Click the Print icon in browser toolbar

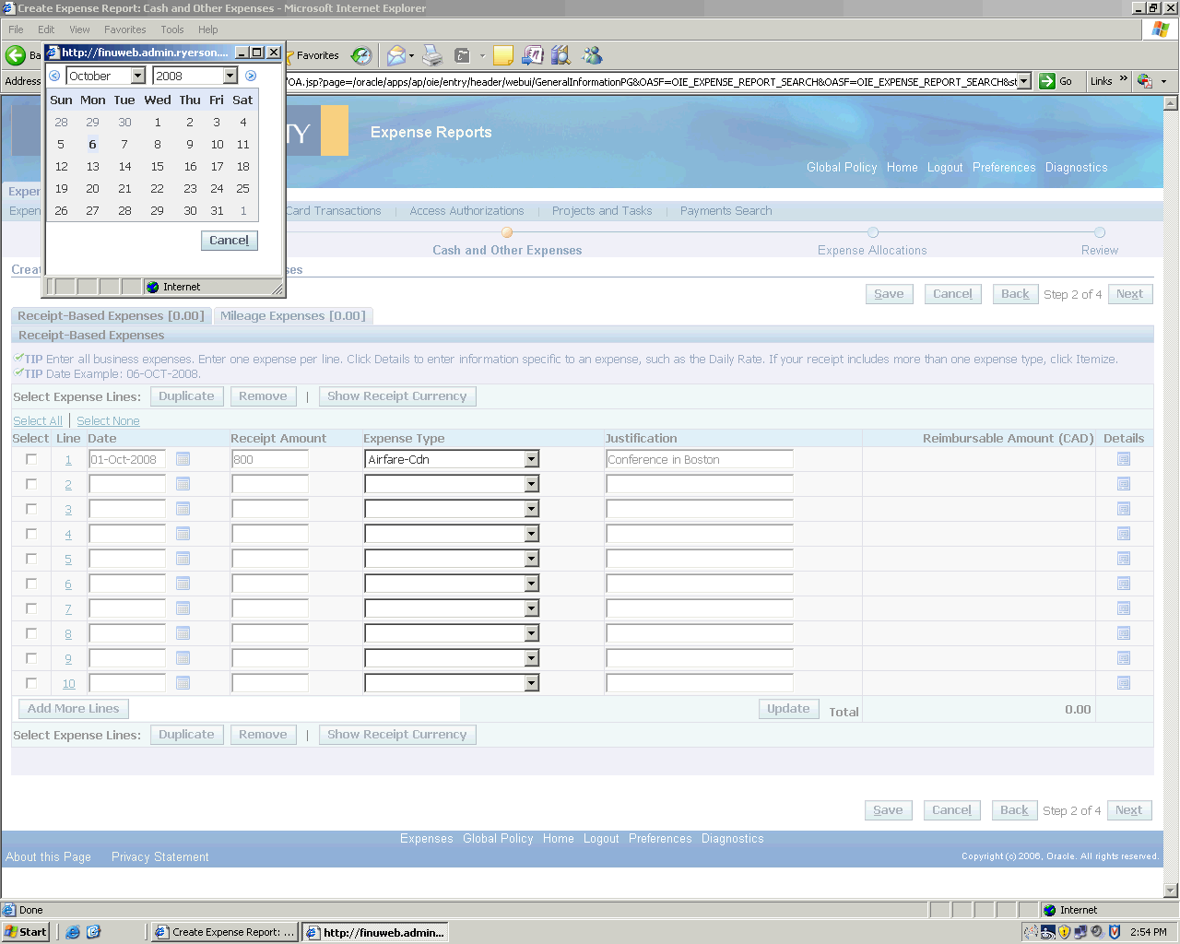432,56
